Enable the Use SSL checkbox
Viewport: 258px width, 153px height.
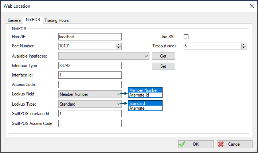point(186,36)
